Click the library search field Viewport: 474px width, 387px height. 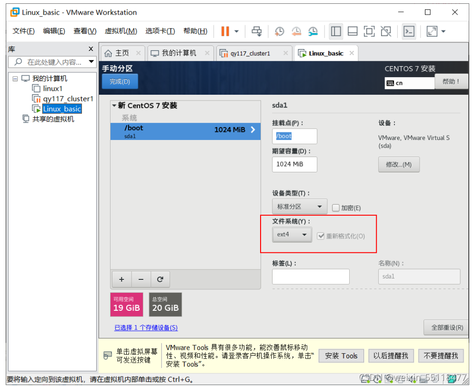[52, 62]
